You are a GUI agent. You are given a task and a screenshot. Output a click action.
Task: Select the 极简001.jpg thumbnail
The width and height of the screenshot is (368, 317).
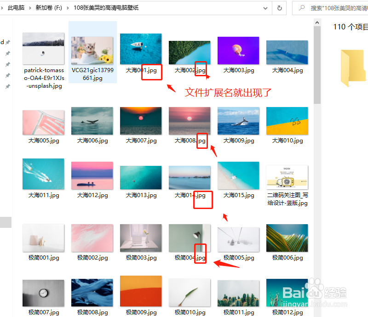tap(43, 238)
